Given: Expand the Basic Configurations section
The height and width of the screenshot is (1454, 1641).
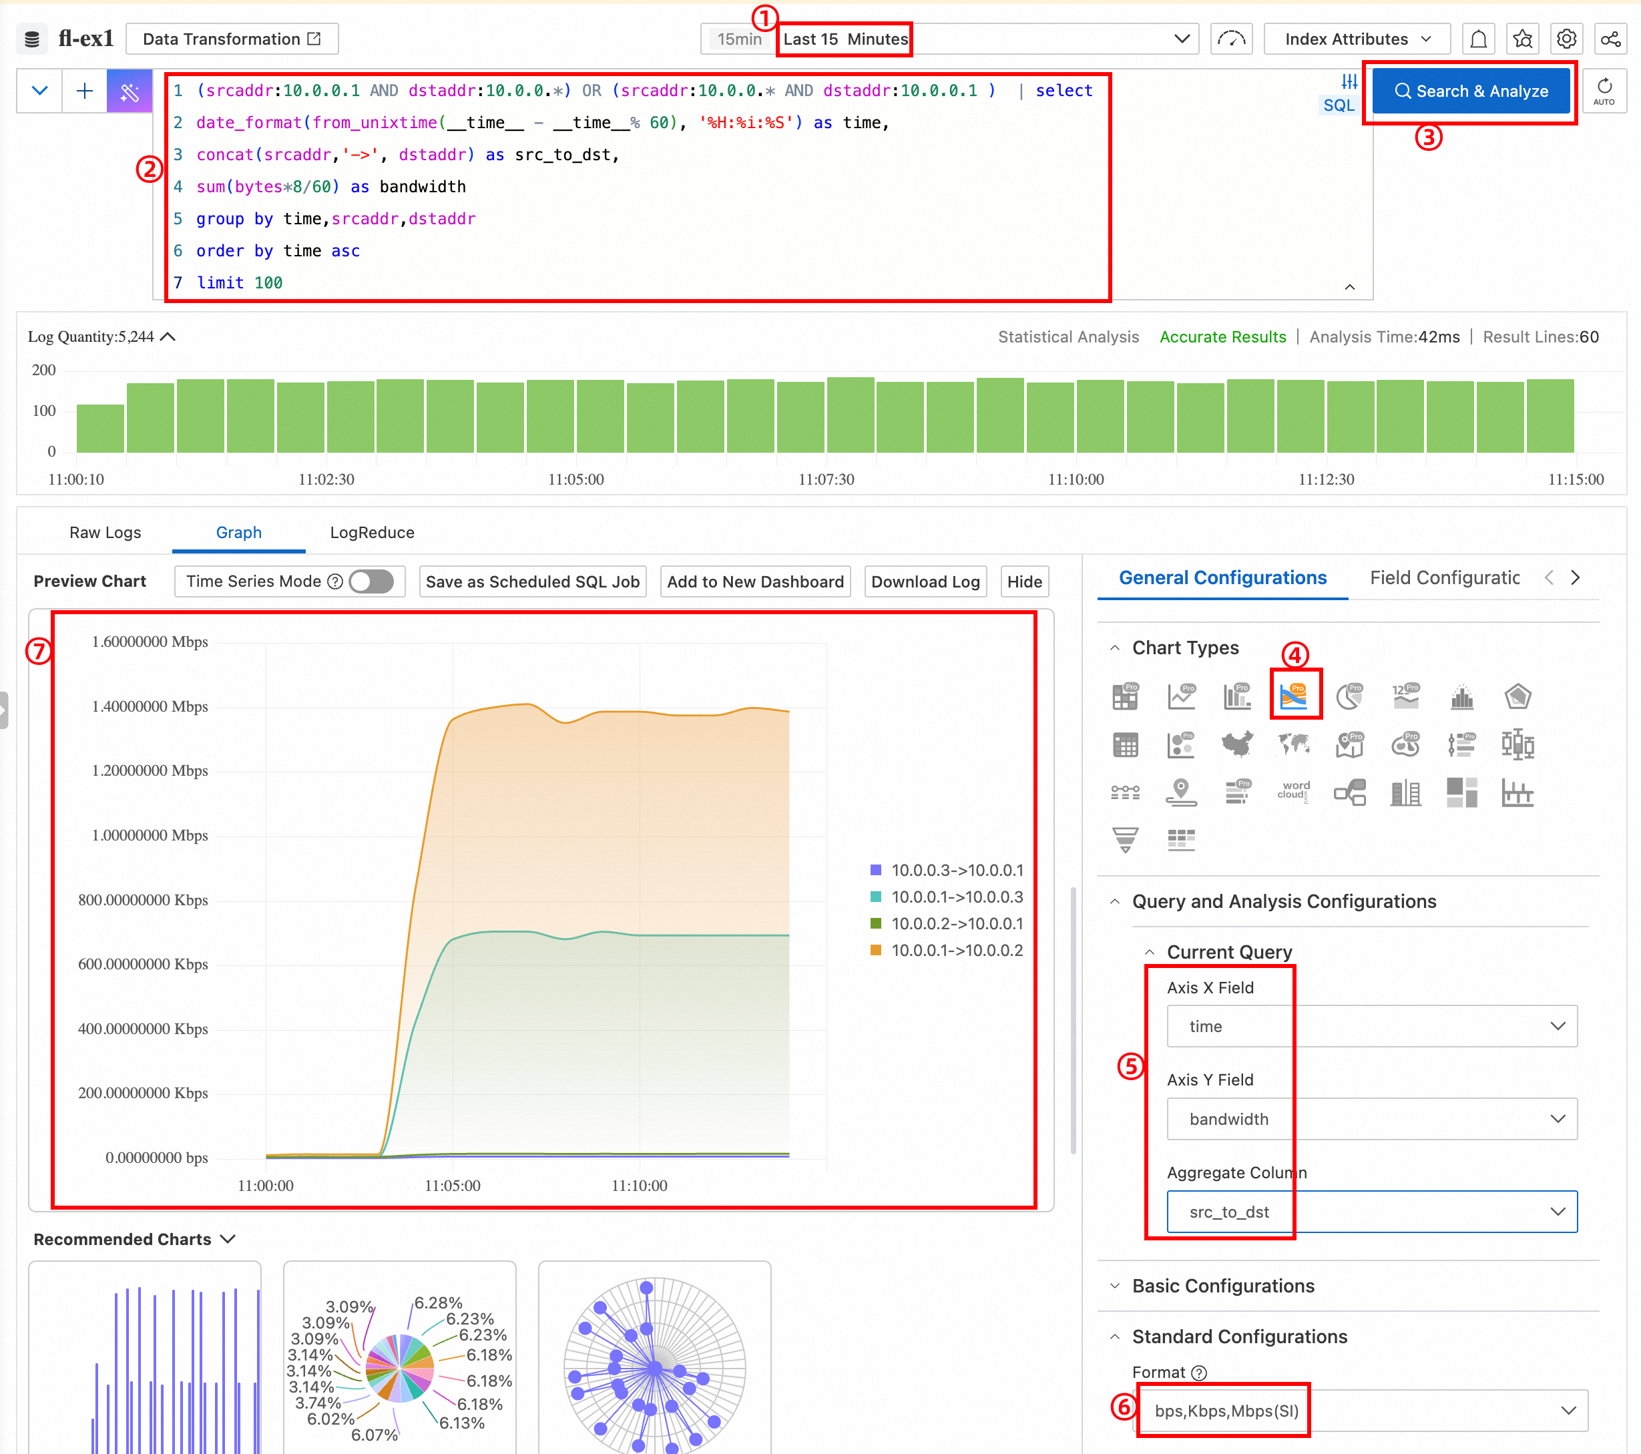Looking at the screenshot, I should click(1222, 1285).
